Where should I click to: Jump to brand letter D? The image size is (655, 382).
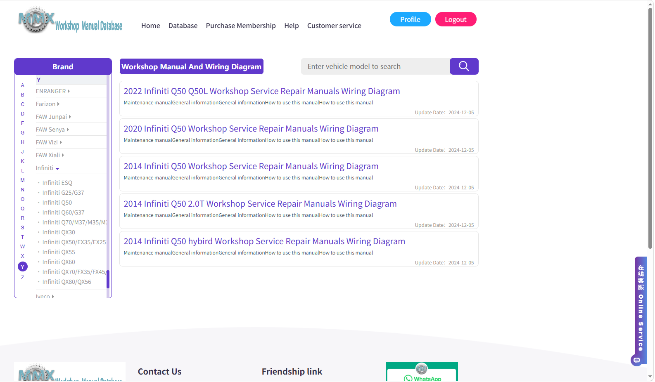(x=23, y=114)
